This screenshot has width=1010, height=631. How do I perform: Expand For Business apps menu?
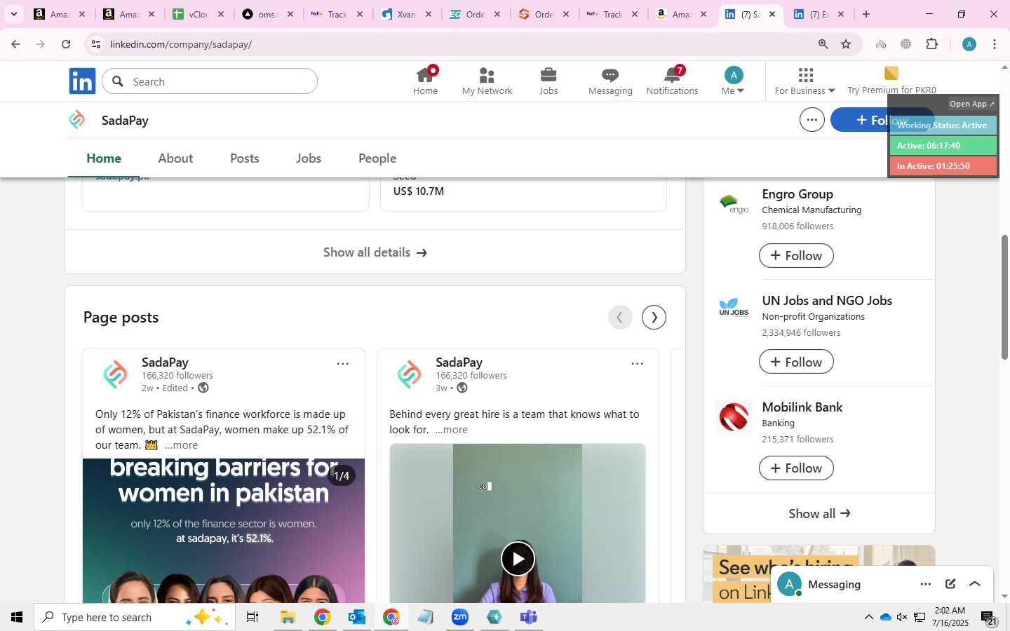(805, 81)
